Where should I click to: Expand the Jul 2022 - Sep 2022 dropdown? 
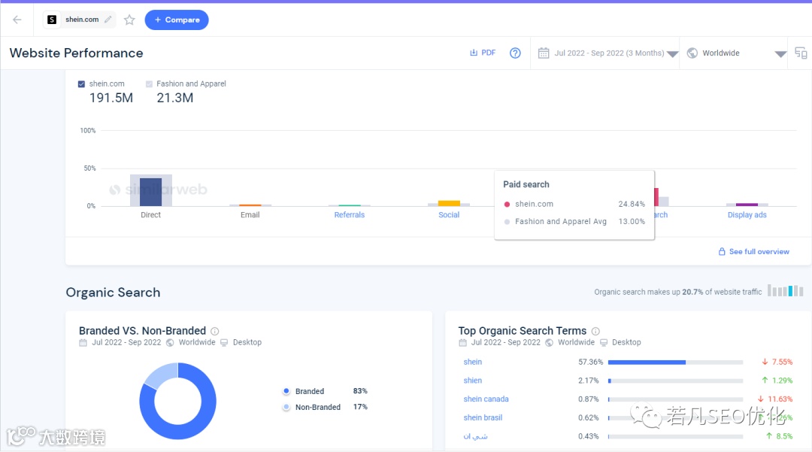673,54
